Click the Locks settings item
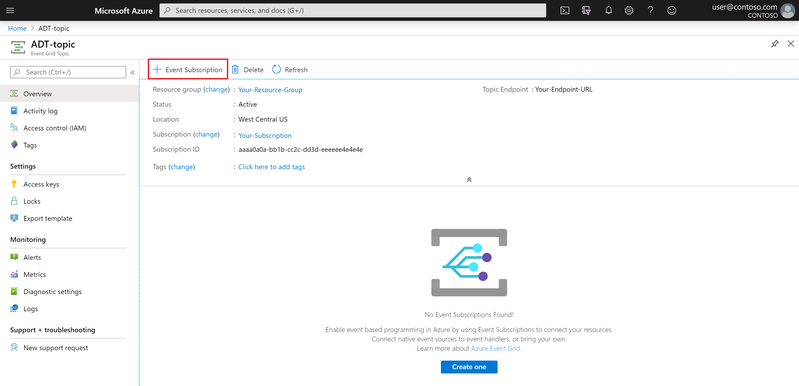The height and width of the screenshot is (386, 799). pos(33,201)
